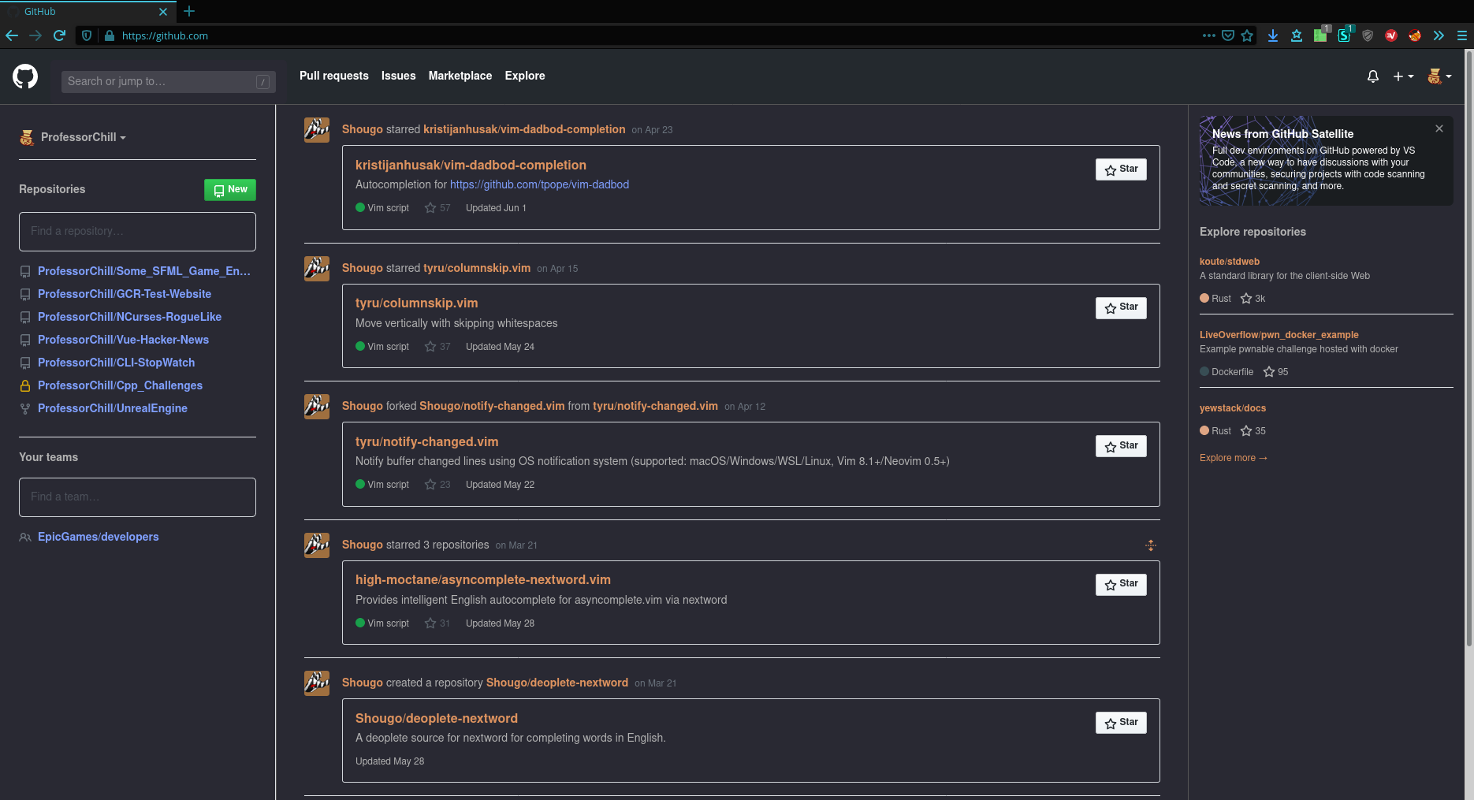The image size is (1474, 800).
Task: Open Explore in the header
Action: tap(525, 76)
